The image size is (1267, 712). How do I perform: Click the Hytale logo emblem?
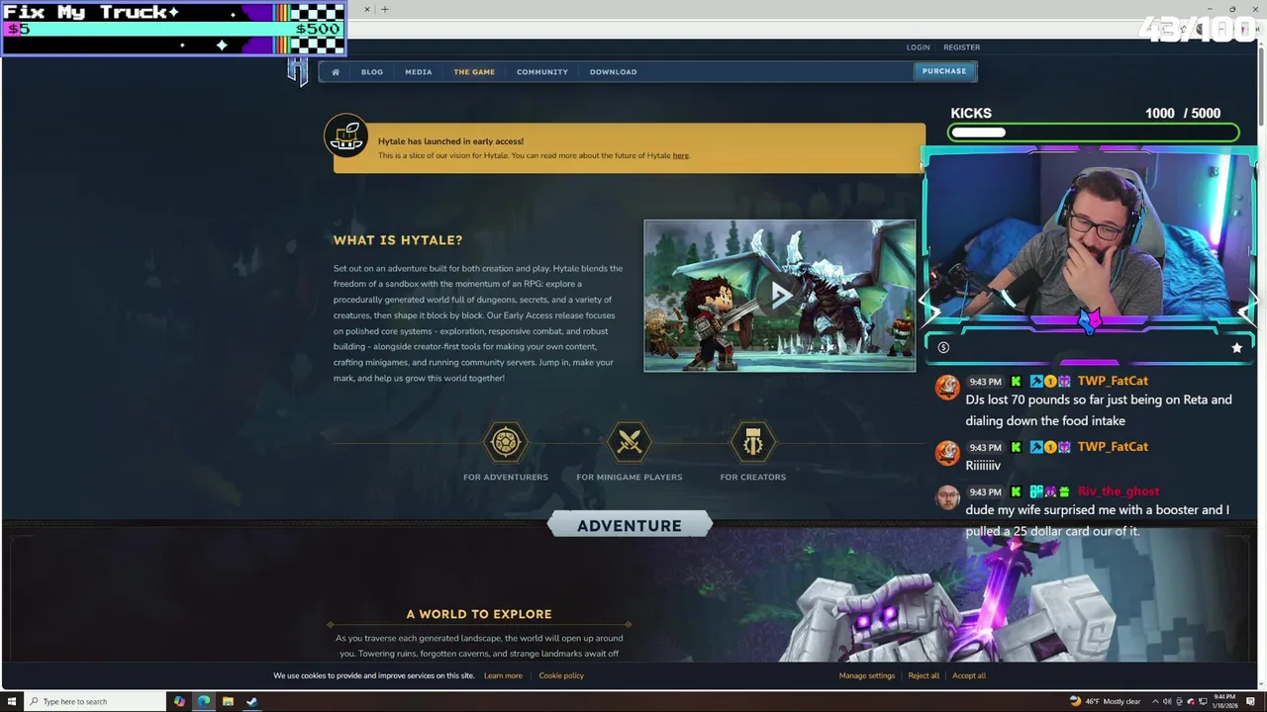click(x=297, y=71)
